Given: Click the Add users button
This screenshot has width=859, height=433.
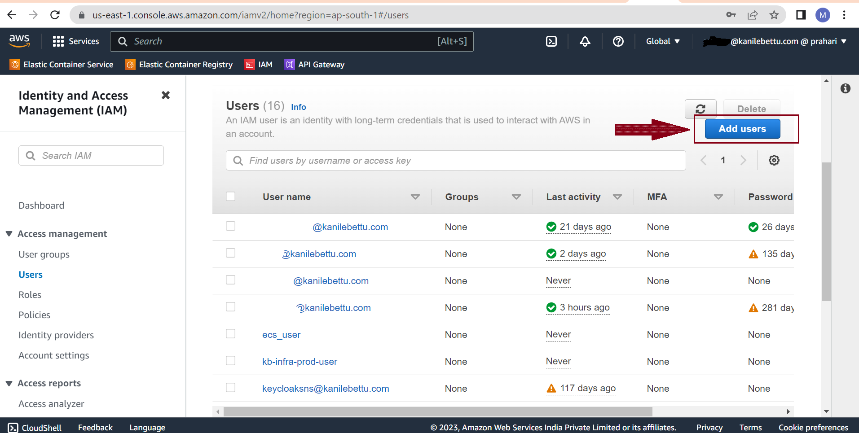Looking at the screenshot, I should [742, 129].
